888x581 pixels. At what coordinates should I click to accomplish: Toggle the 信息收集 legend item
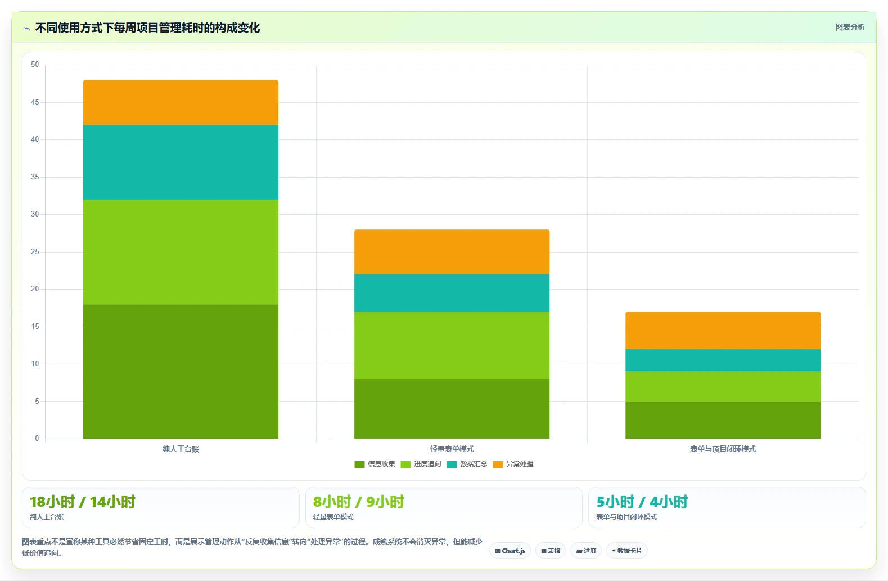click(375, 464)
